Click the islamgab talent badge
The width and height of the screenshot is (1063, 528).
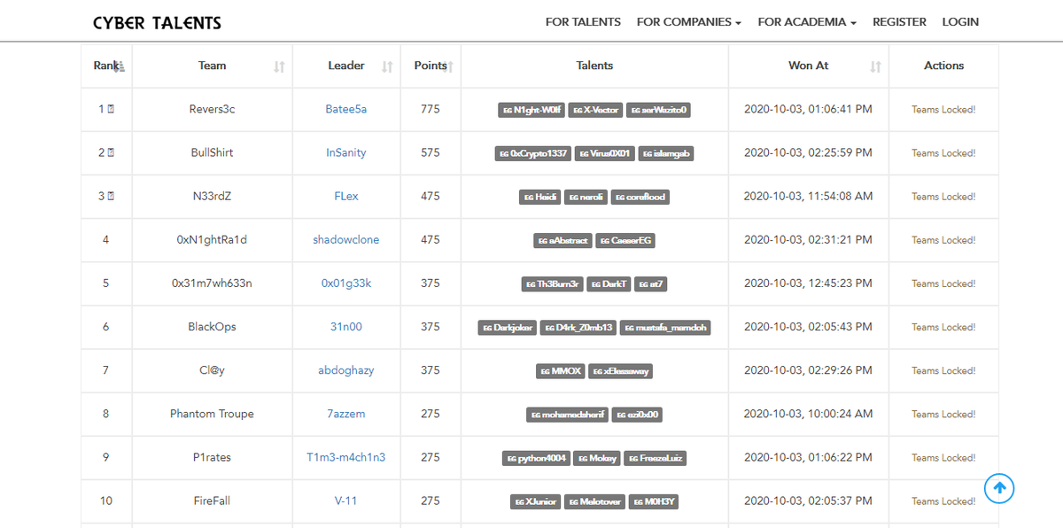(x=666, y=153)
